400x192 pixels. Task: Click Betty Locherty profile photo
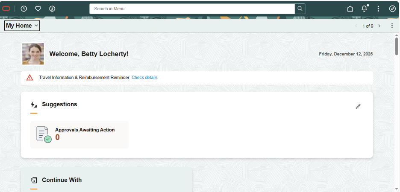[x=33, y=54]
